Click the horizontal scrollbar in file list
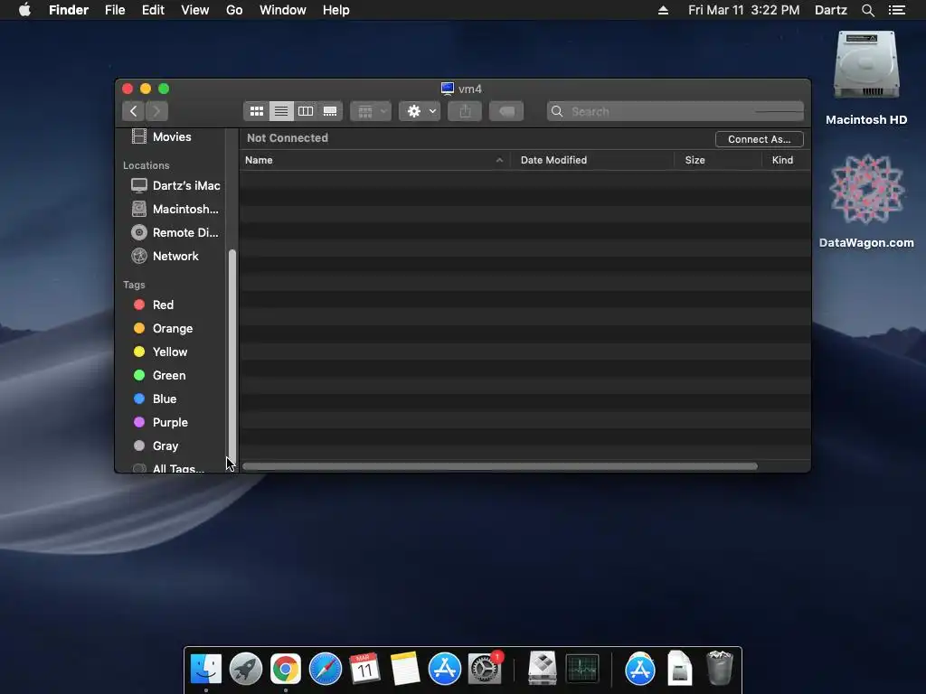 (499, 466)
